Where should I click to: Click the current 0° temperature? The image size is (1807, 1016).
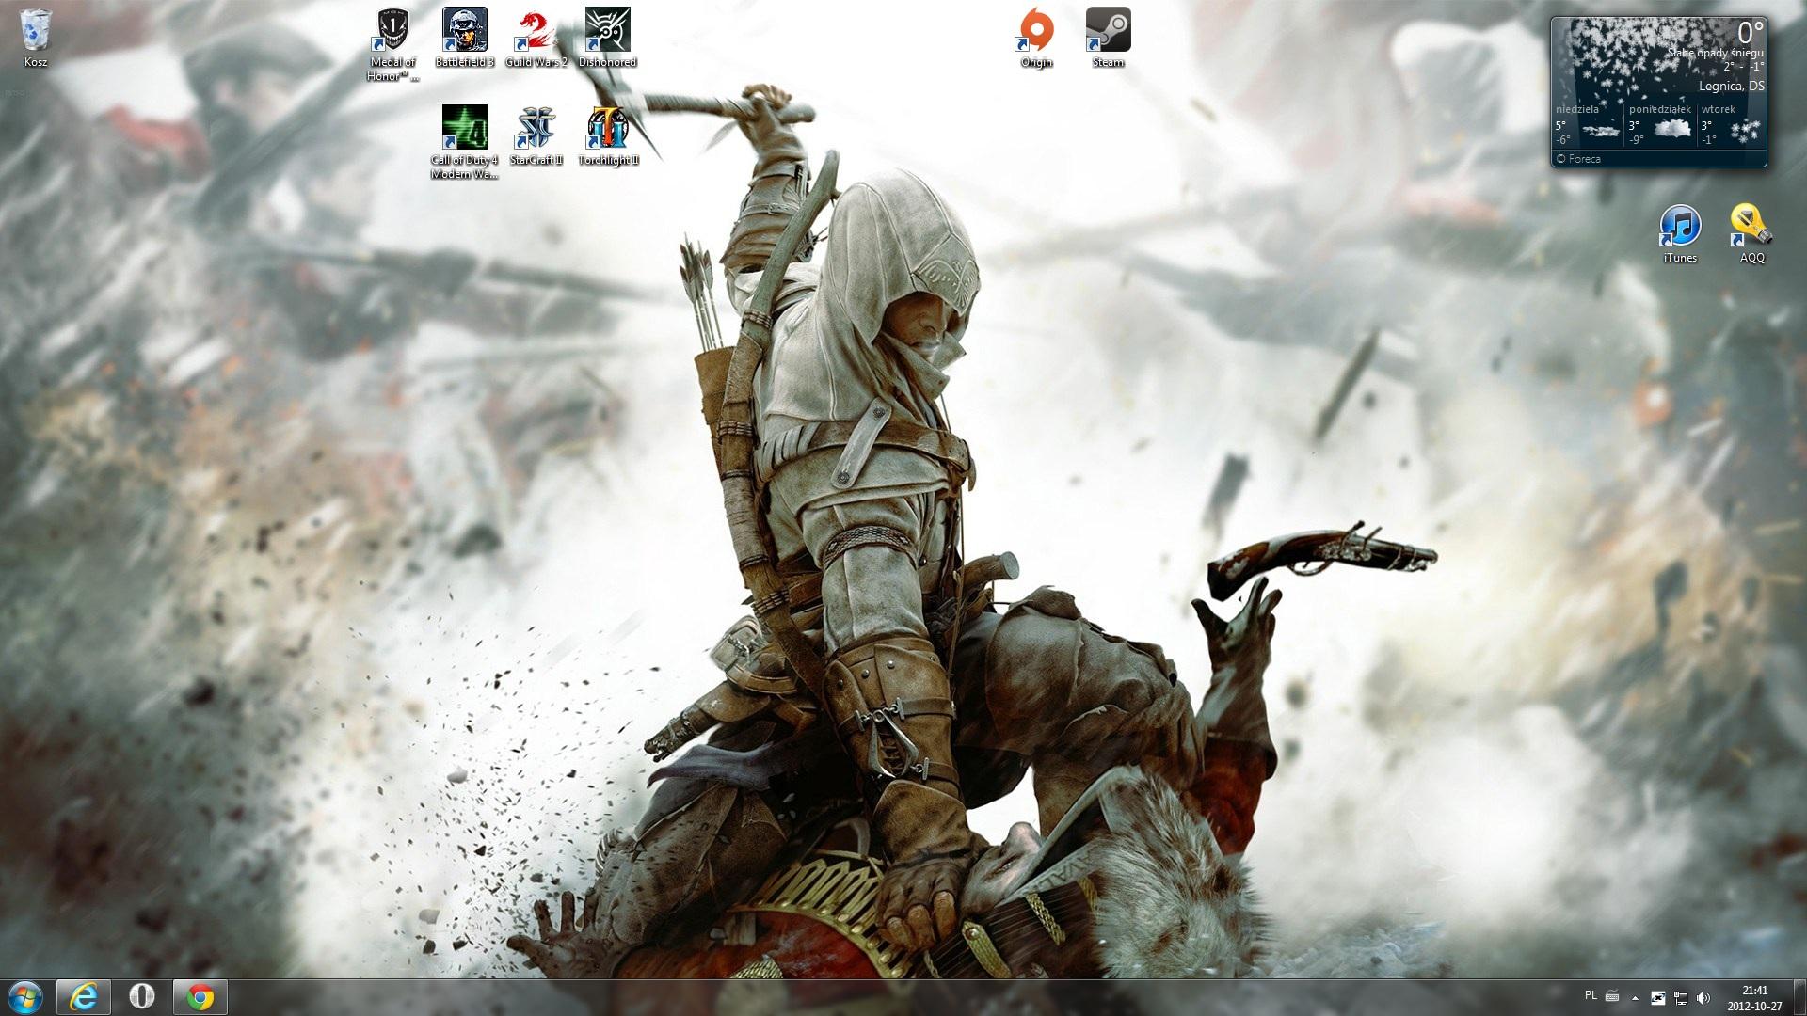(x=1750, y=34)
